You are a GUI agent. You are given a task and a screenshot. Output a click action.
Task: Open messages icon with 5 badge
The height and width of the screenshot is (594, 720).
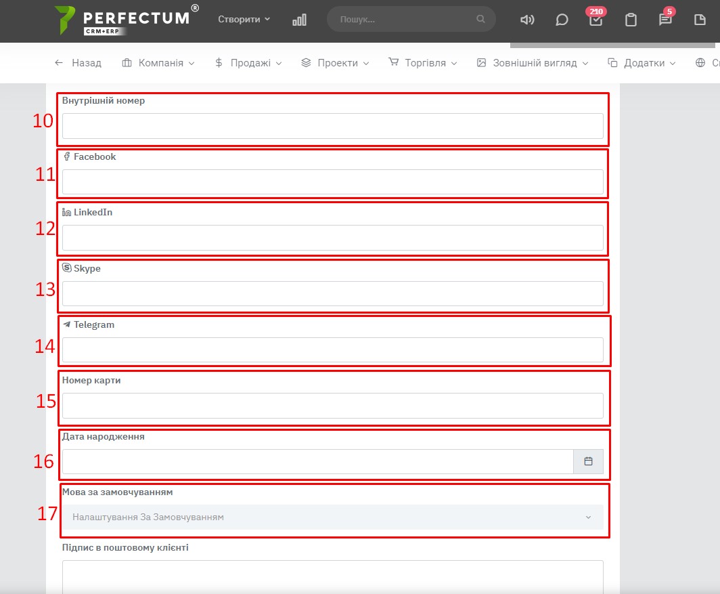[x=665, y=20]
